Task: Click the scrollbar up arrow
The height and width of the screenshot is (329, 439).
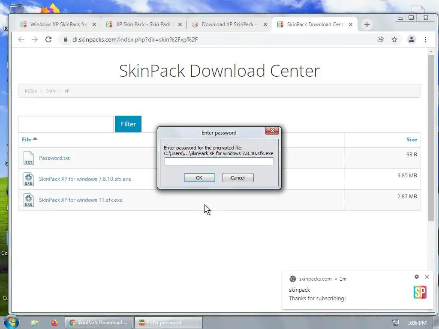Action: [431, 52]
